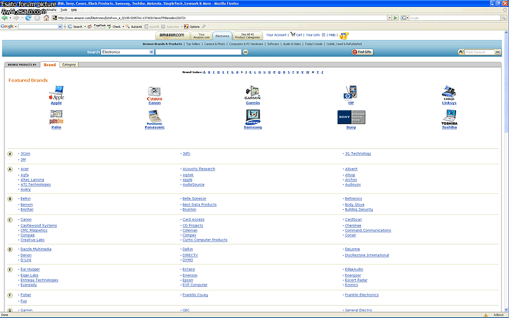This screenshot has height=318, width=509.
Task: Click the Samsung brand logo
Action: coord(253,117)
